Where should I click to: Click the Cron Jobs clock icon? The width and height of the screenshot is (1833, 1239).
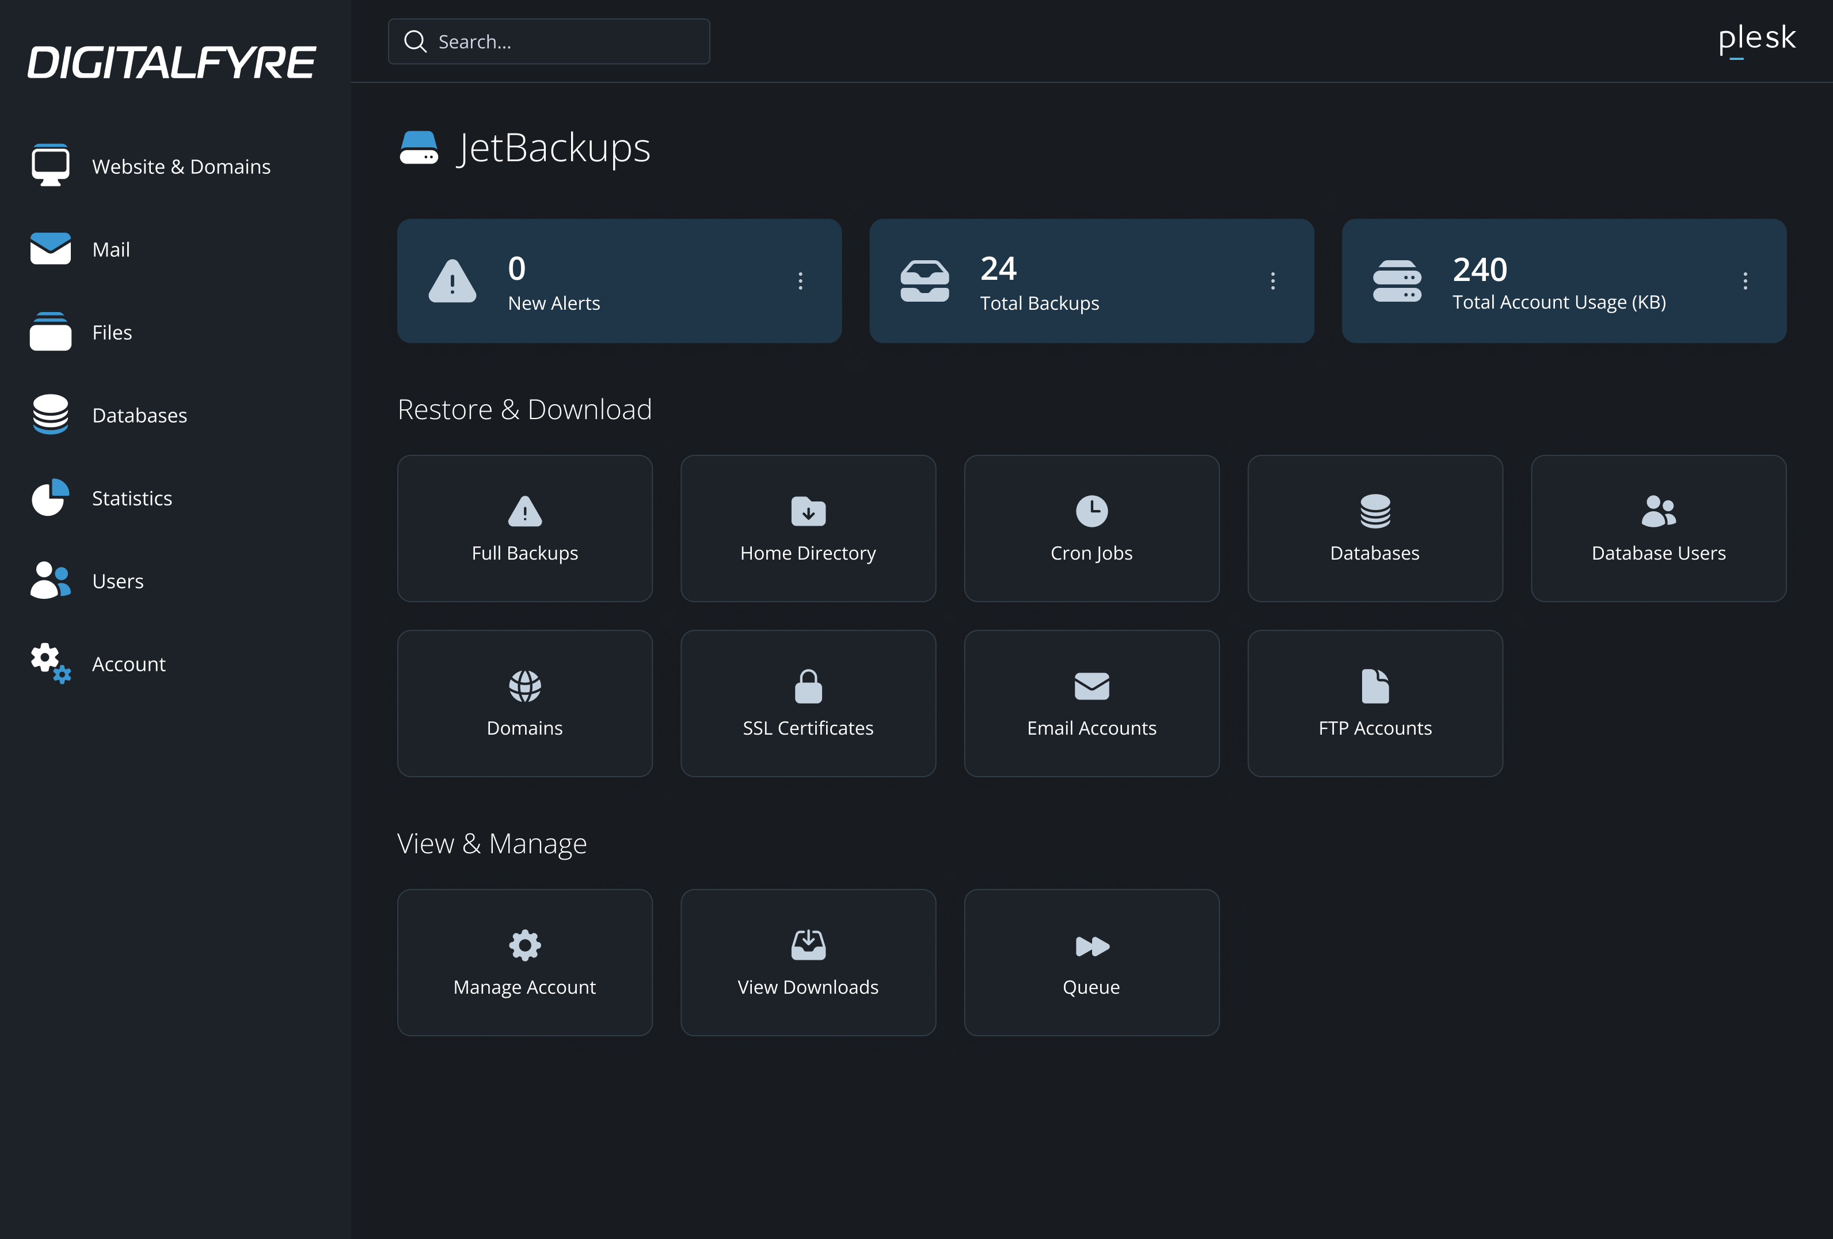[1092, 511]
